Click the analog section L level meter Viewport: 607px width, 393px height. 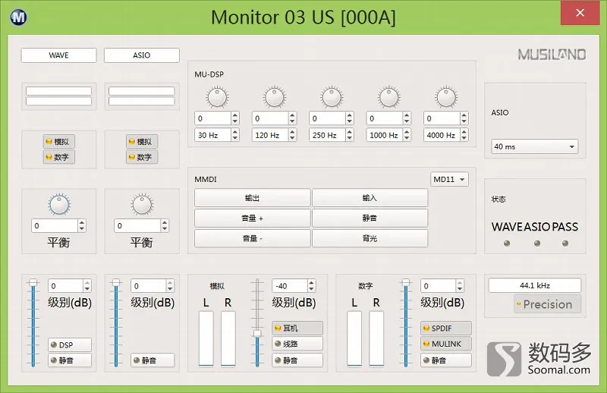pyautogui.click(x=206, y=338)
